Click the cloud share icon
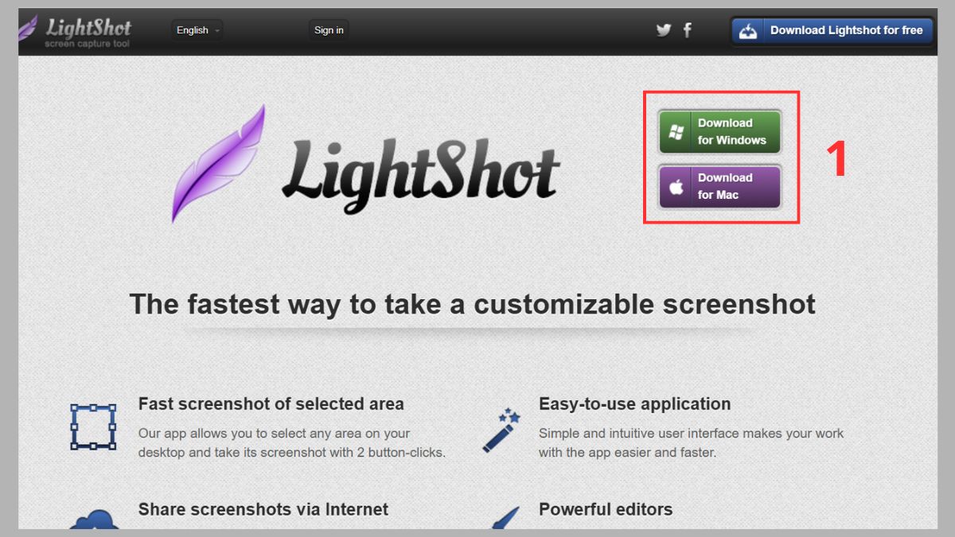 click(94, 518)
